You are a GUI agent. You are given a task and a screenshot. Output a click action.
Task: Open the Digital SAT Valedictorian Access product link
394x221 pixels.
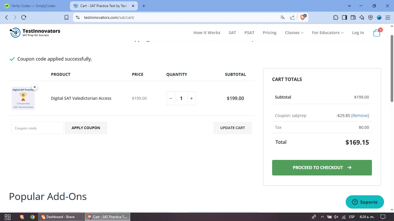pos(81,98)
